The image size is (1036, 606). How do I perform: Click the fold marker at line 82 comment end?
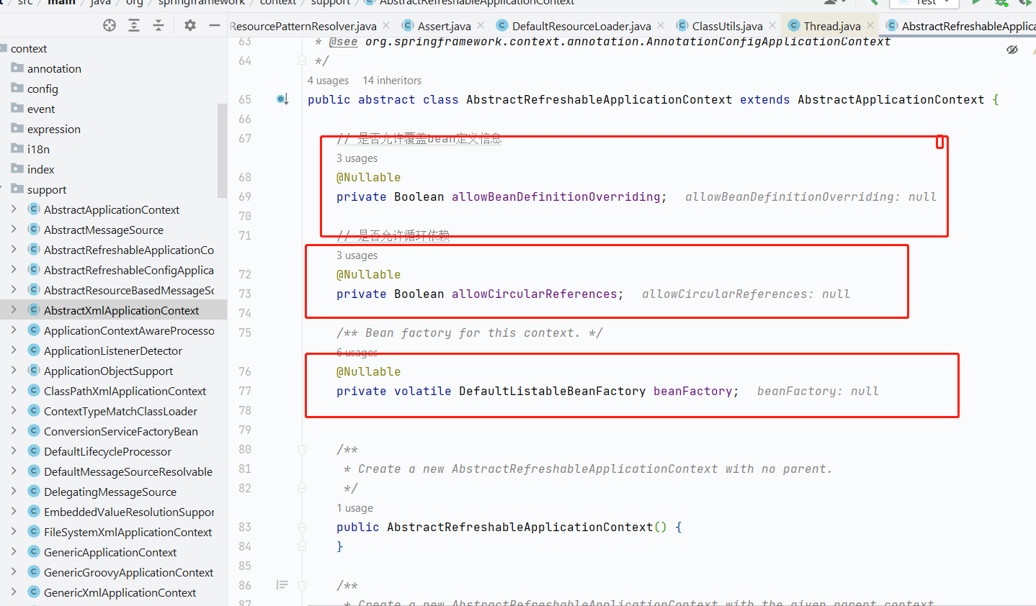[x=303, y=488]
